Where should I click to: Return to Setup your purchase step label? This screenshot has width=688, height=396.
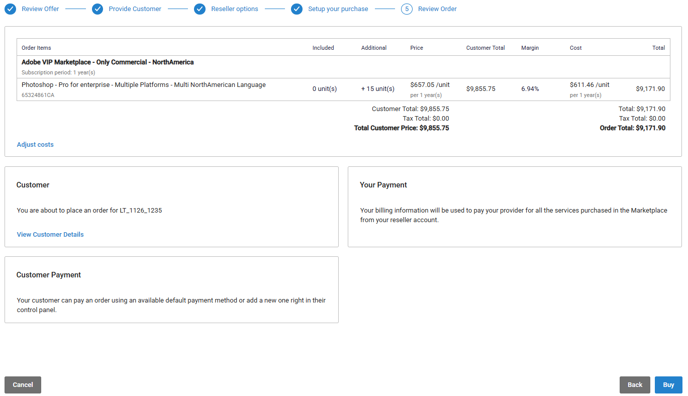(338, 9)
